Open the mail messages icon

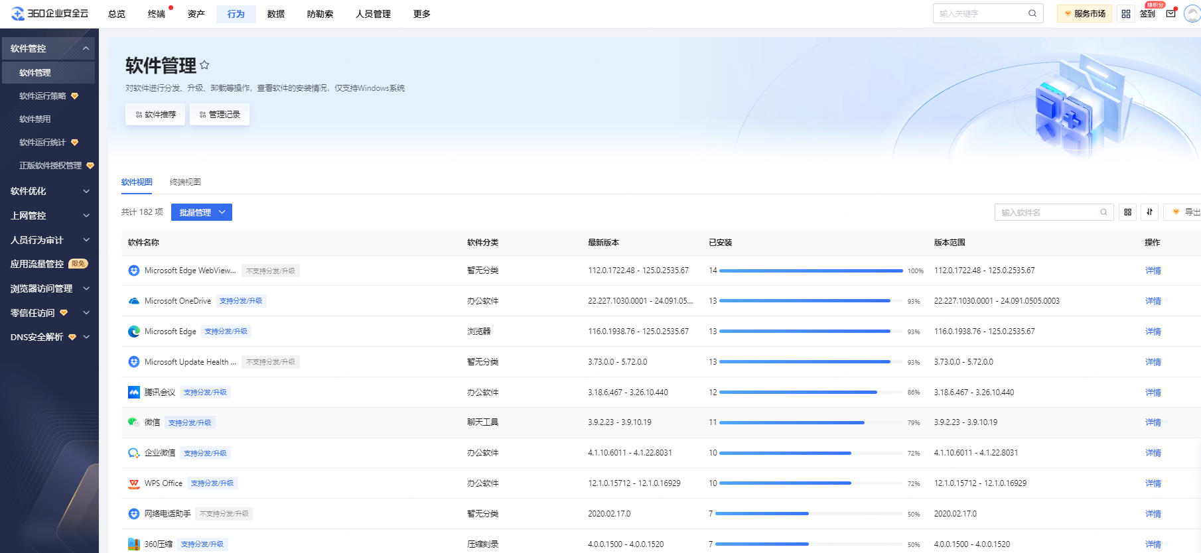(x=1171, y=13)
